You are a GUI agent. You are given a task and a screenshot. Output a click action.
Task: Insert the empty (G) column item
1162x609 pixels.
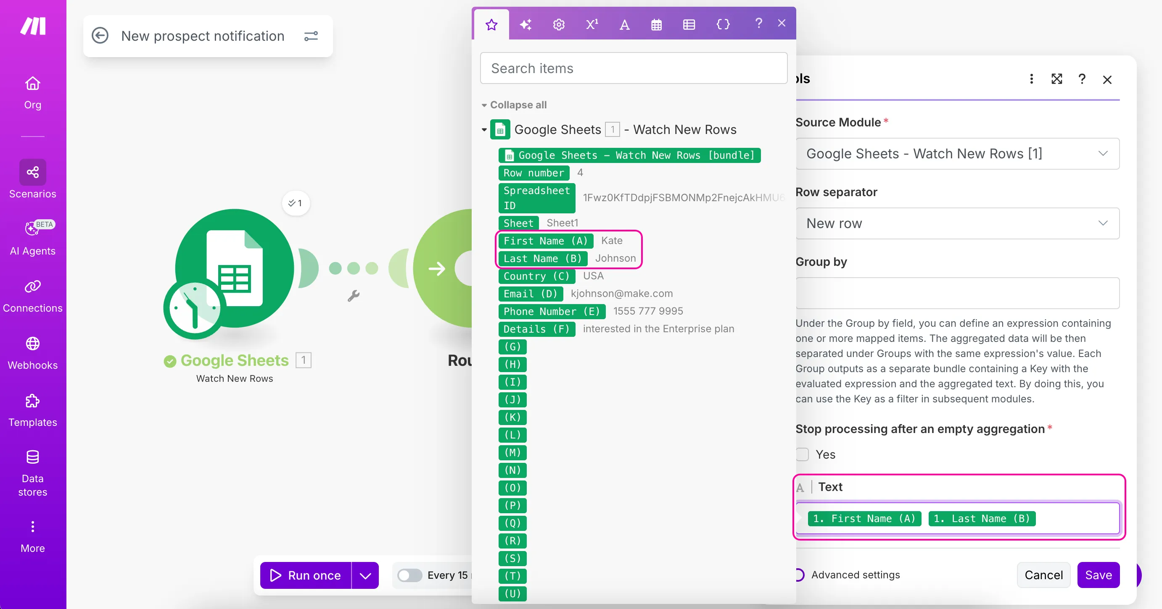(512, 346)
